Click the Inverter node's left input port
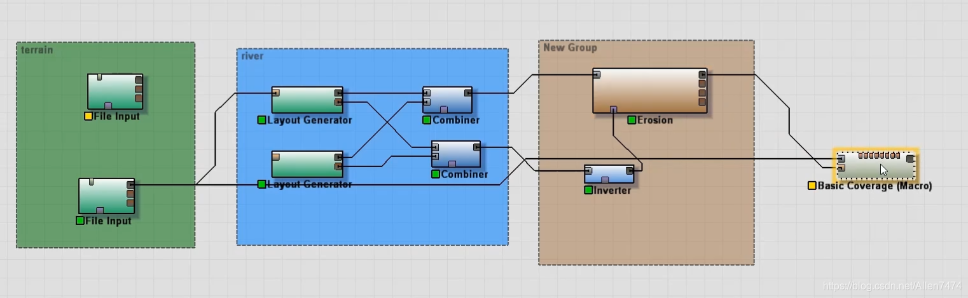This screenshot has width=968, height=298. point(588,170)
